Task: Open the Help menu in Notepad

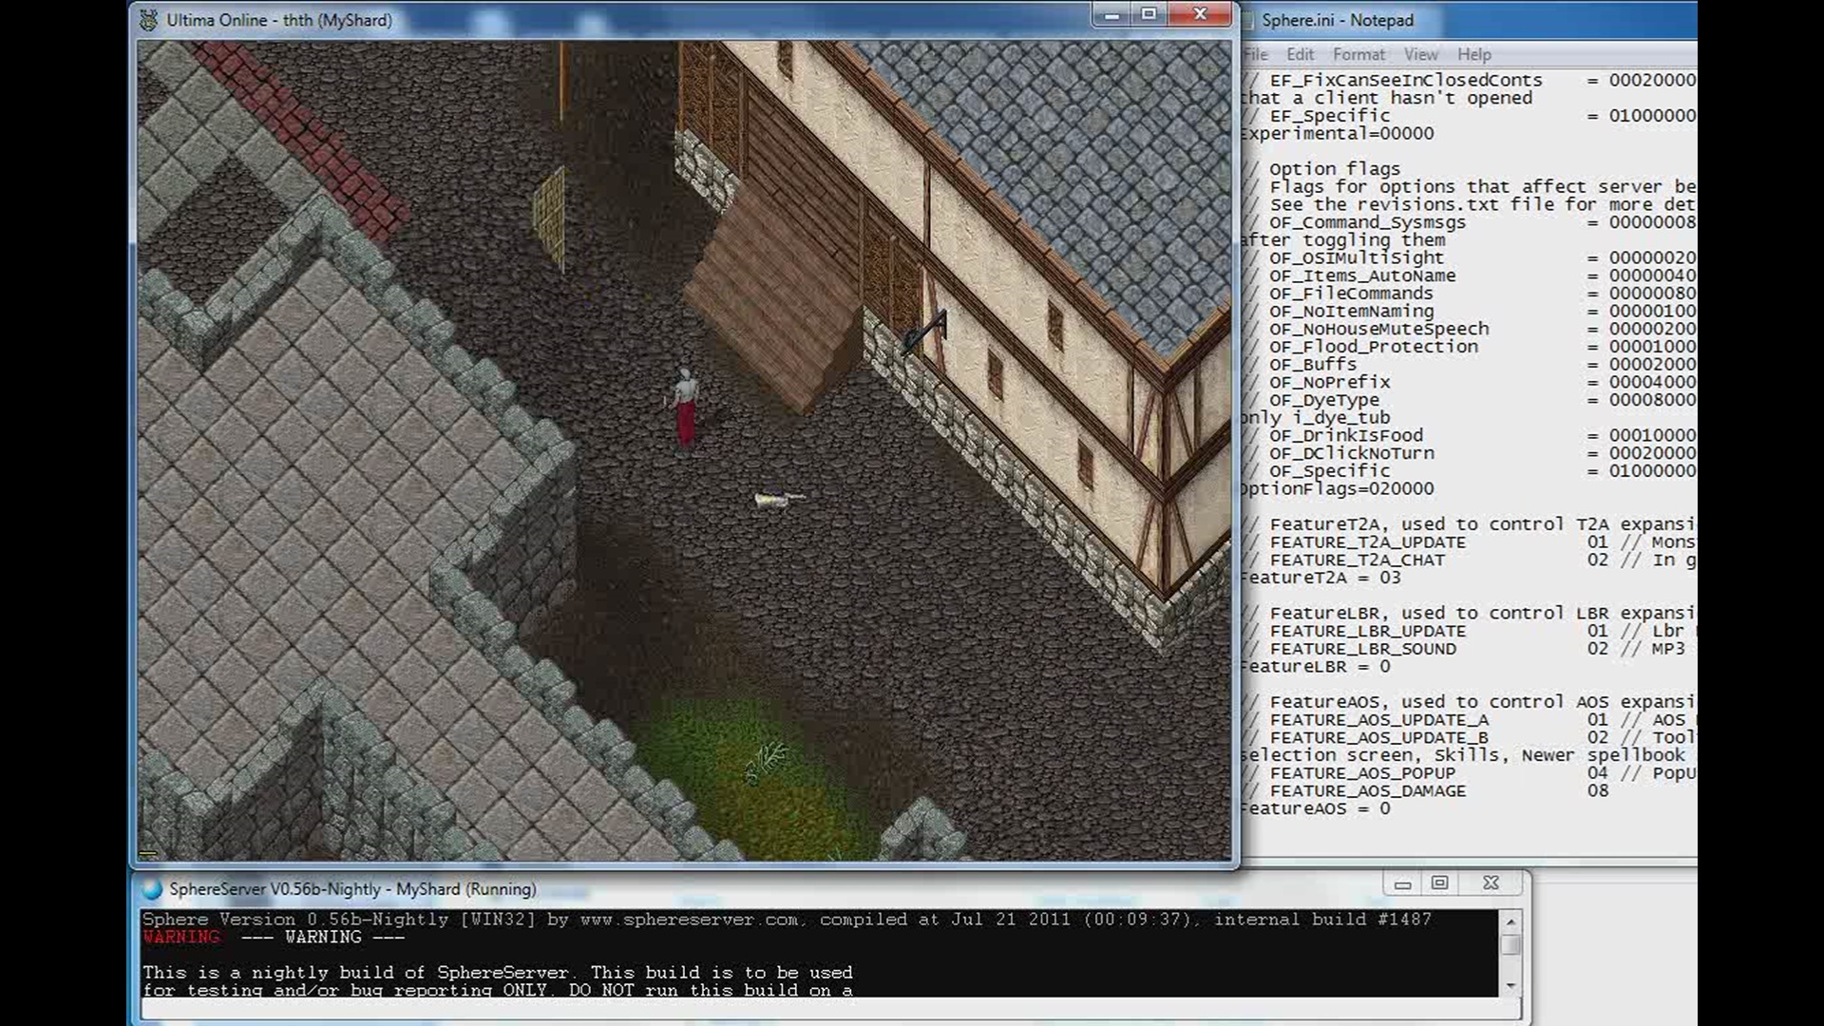Action: 1473,54
